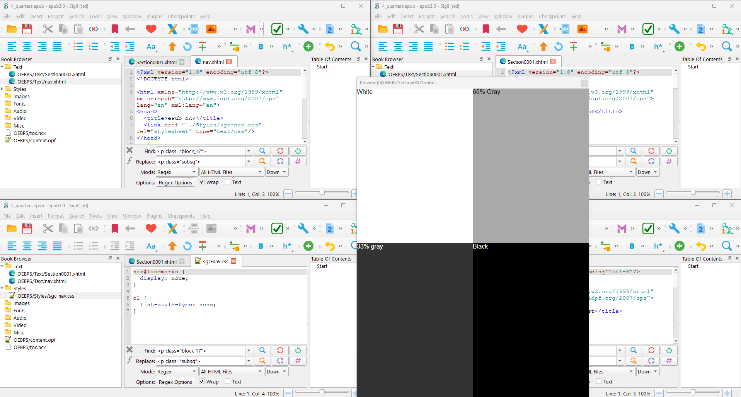The width and height of the screenshot is (741, 397).
Task: Click the green checkmark validate icon, top-left window
Action: pyautogui.click(x=277, y=29)
